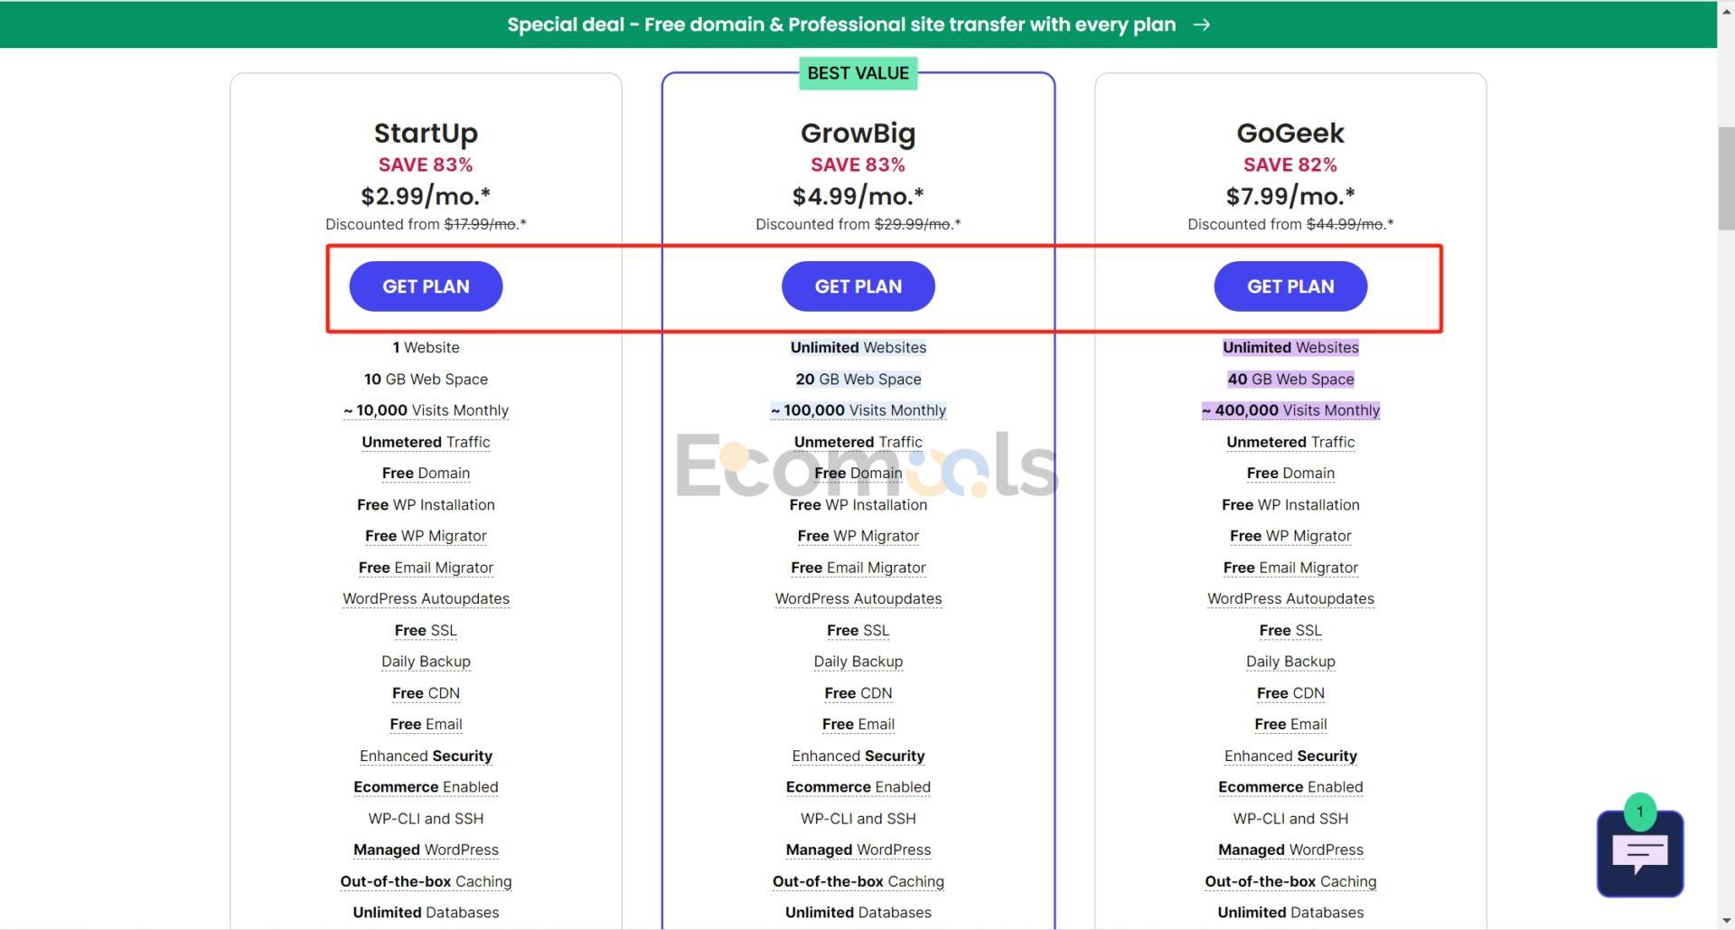Click the chat notification badge

point(1640,812)
